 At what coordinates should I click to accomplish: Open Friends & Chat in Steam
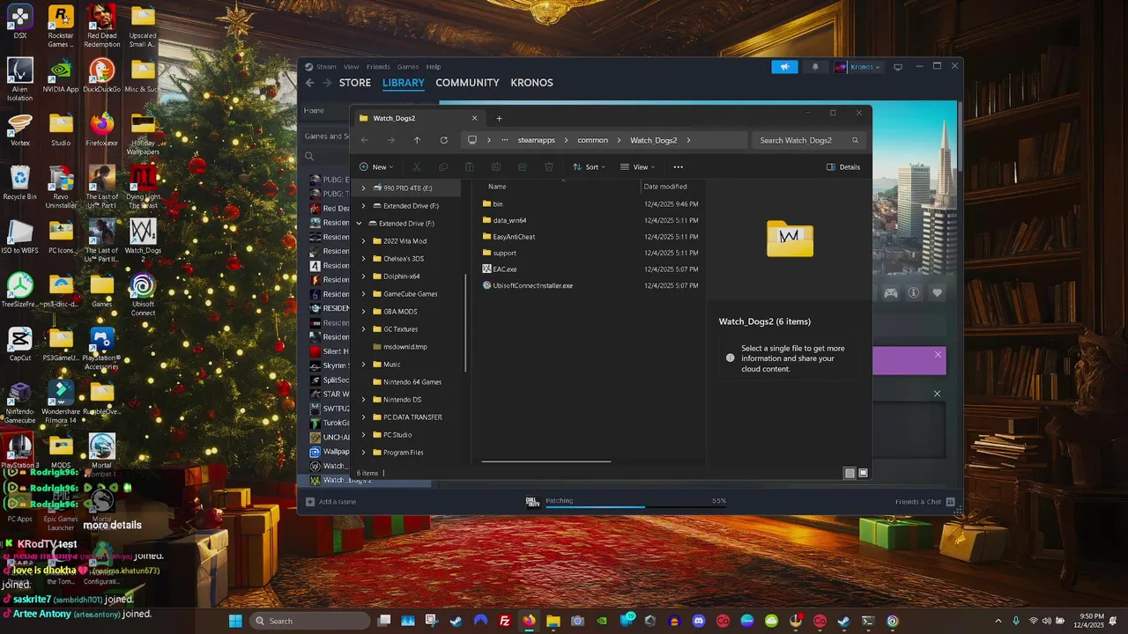[925, 502]
